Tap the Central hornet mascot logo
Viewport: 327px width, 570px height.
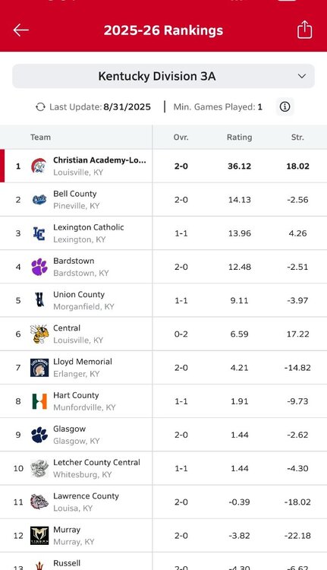click(x=39, y=334)
